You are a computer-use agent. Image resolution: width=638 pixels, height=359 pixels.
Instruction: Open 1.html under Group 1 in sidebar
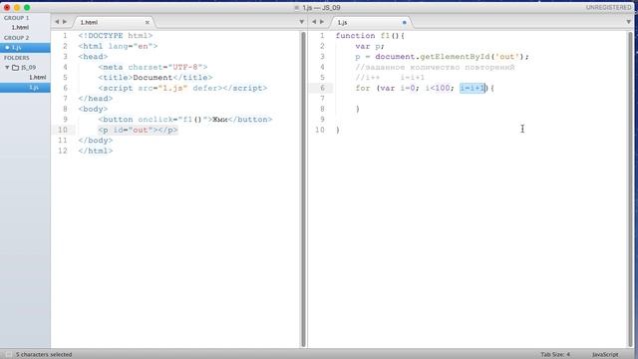pos(20,27)
